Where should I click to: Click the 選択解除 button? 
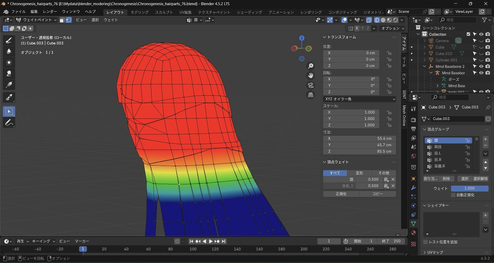[x=480, y=179]
